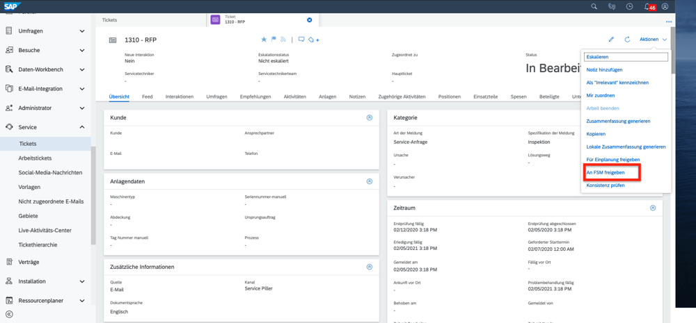Open notifications bell with 46 badge
Screen dimensions: 696x323
(x=650, y=7)
